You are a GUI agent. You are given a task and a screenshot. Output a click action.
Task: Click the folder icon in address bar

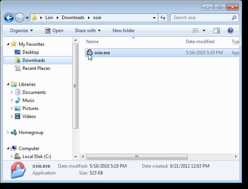point(34,18)
